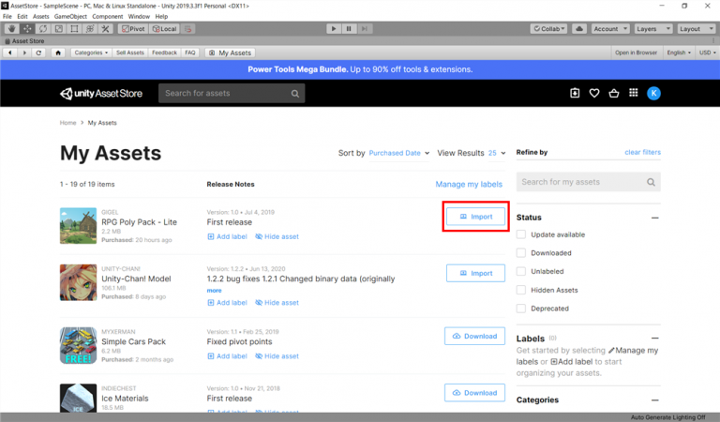720x422 pixels.
Task: Open the Edit menu
Action: tap(22, 16)
